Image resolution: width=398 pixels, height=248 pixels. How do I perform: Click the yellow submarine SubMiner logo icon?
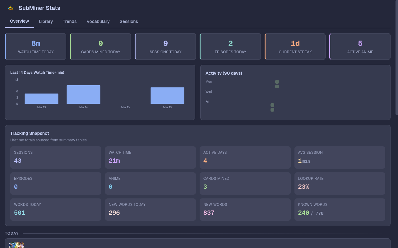pyautogui.click(x=11, y=8)
